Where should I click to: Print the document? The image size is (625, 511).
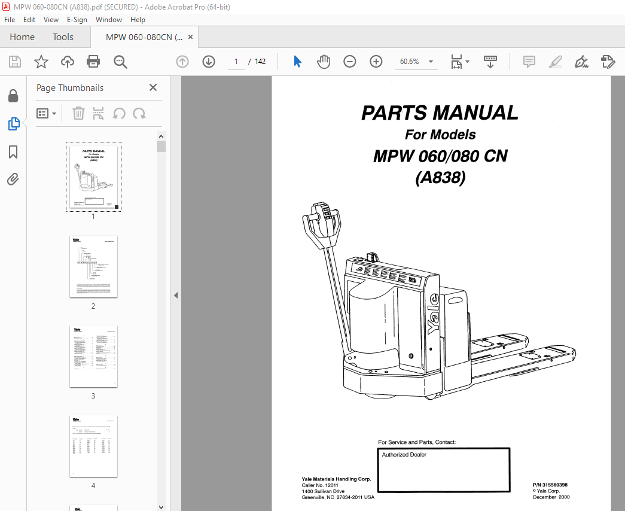point(93,62)
